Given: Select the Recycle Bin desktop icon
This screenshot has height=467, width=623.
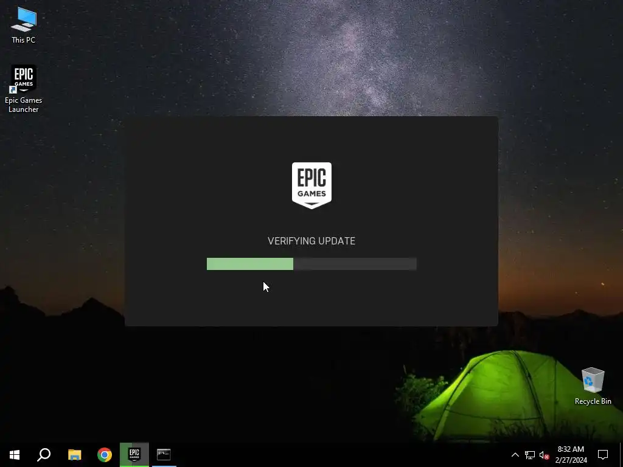Looking at the screenshot, I should [593, 386].
